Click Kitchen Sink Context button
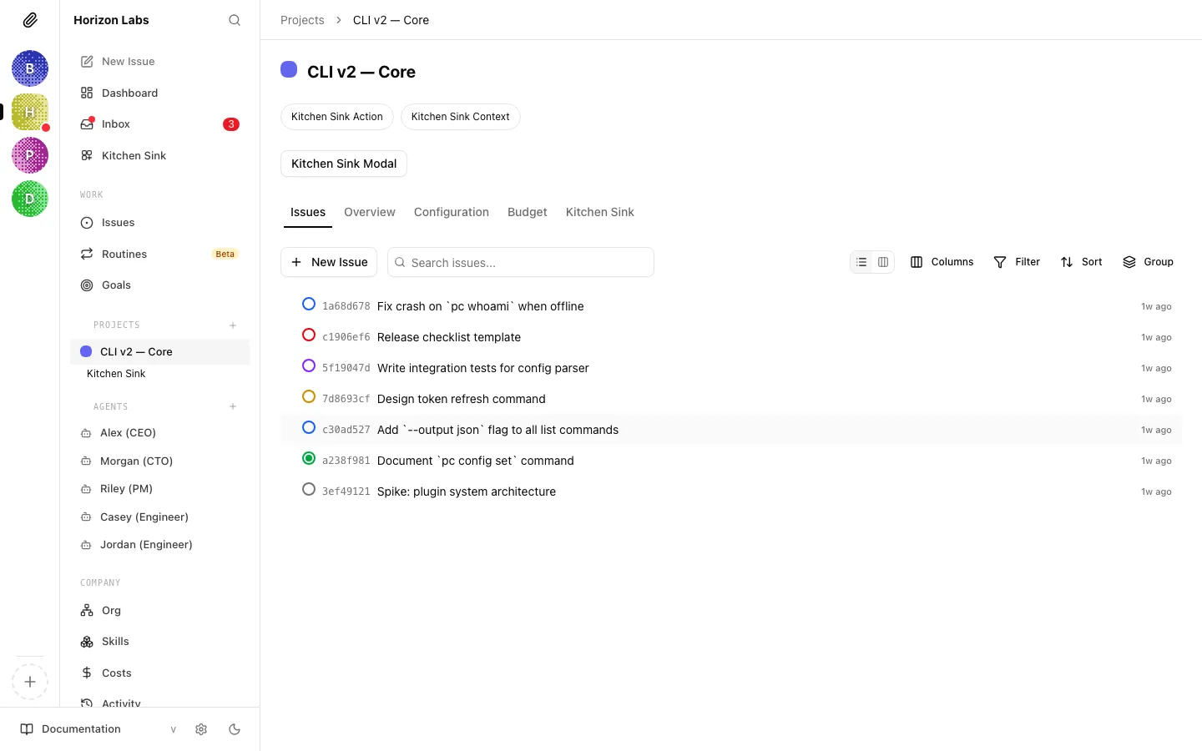Image resolution: width=1202 pixels, height=751 pixels. coord(461,117)
